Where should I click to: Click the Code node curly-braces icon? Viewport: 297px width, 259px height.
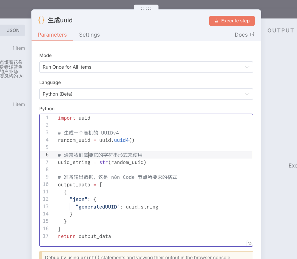tap(41, 20)
